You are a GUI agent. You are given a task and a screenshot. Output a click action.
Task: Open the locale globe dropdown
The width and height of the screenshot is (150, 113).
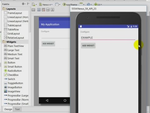[x=89, y=4]
